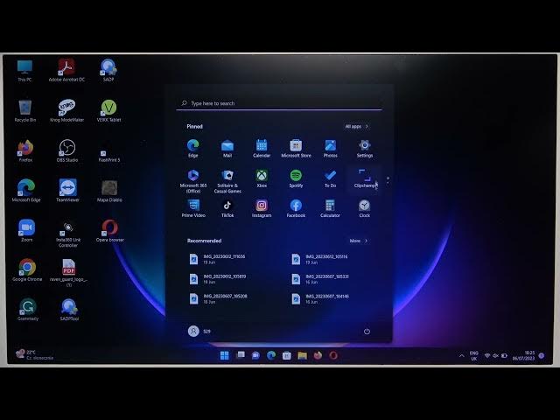
Task: Open the Clock app
Action: (365, 208)
